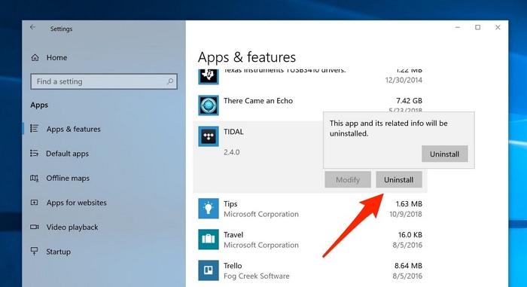Image resolution: width=527 pixels, height=287 pixels.
Task: Focus the Find a setting search box
Action: [x=104, y=81]
